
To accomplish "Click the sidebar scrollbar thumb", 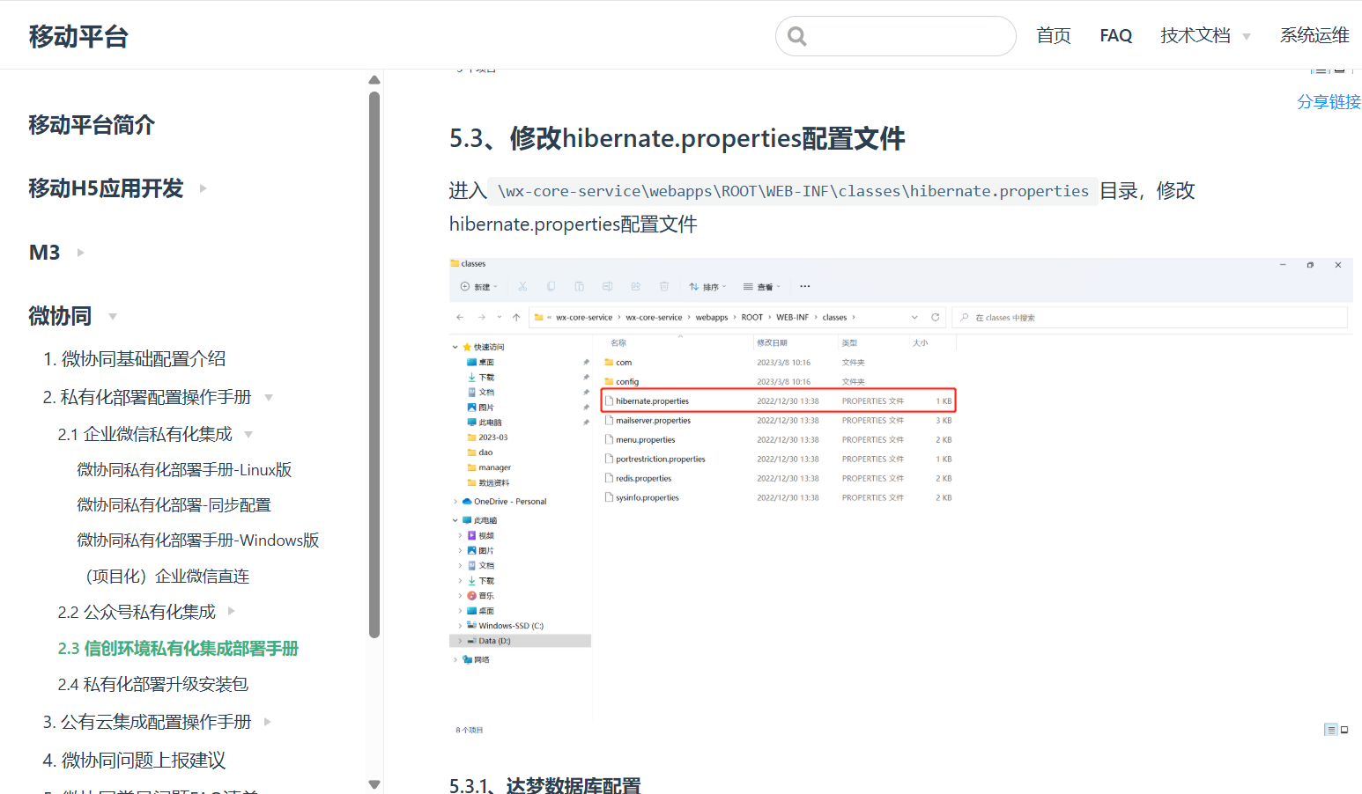I will click(x=374, y=364).
